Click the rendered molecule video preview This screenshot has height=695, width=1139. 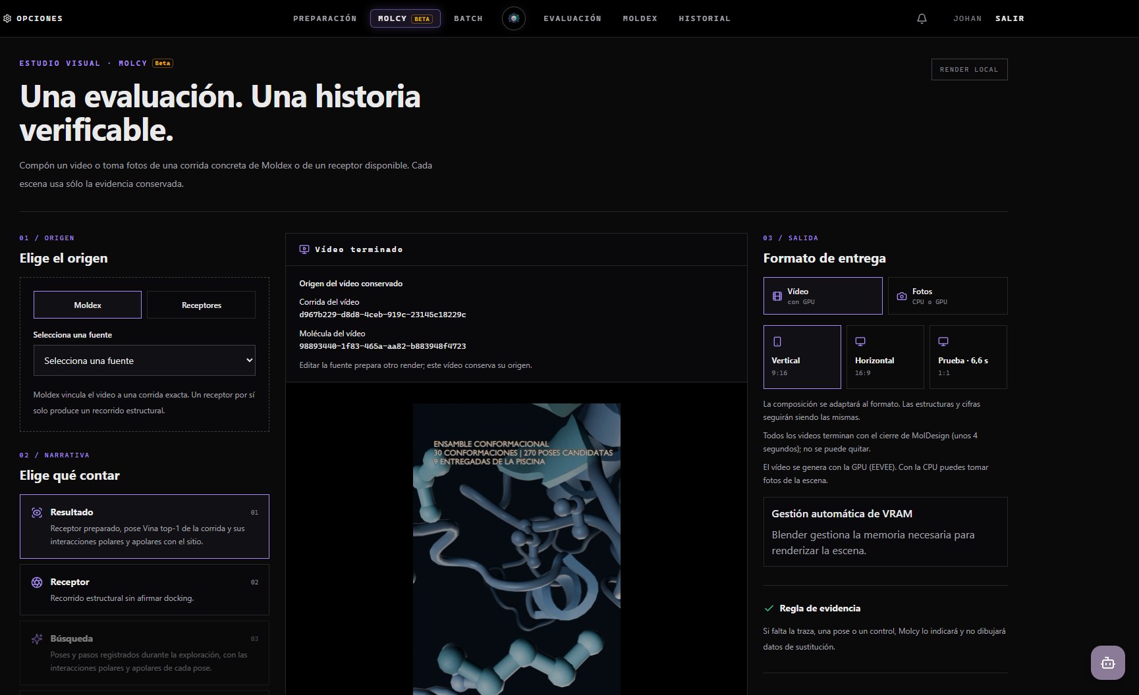click(516, 549)
